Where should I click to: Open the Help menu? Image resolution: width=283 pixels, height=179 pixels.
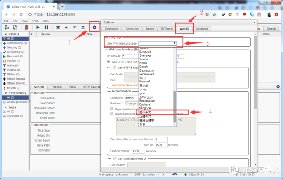tap(46, 21)
